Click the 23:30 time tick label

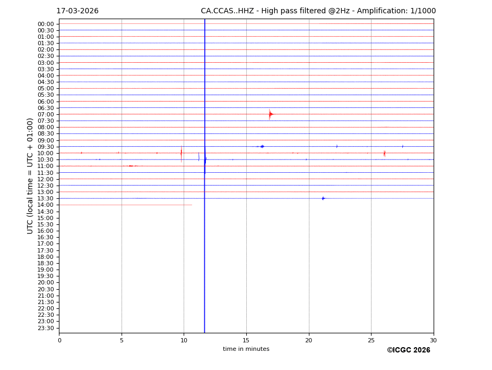click(x=46, y=328)
